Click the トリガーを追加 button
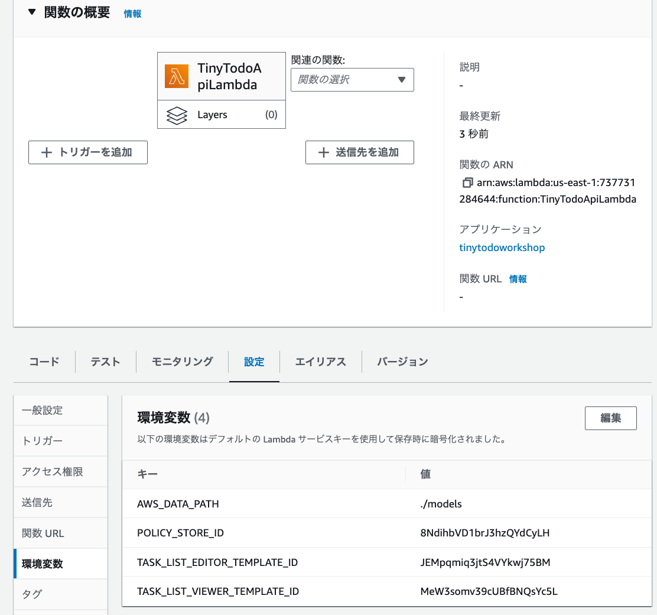 pos(88,152)
